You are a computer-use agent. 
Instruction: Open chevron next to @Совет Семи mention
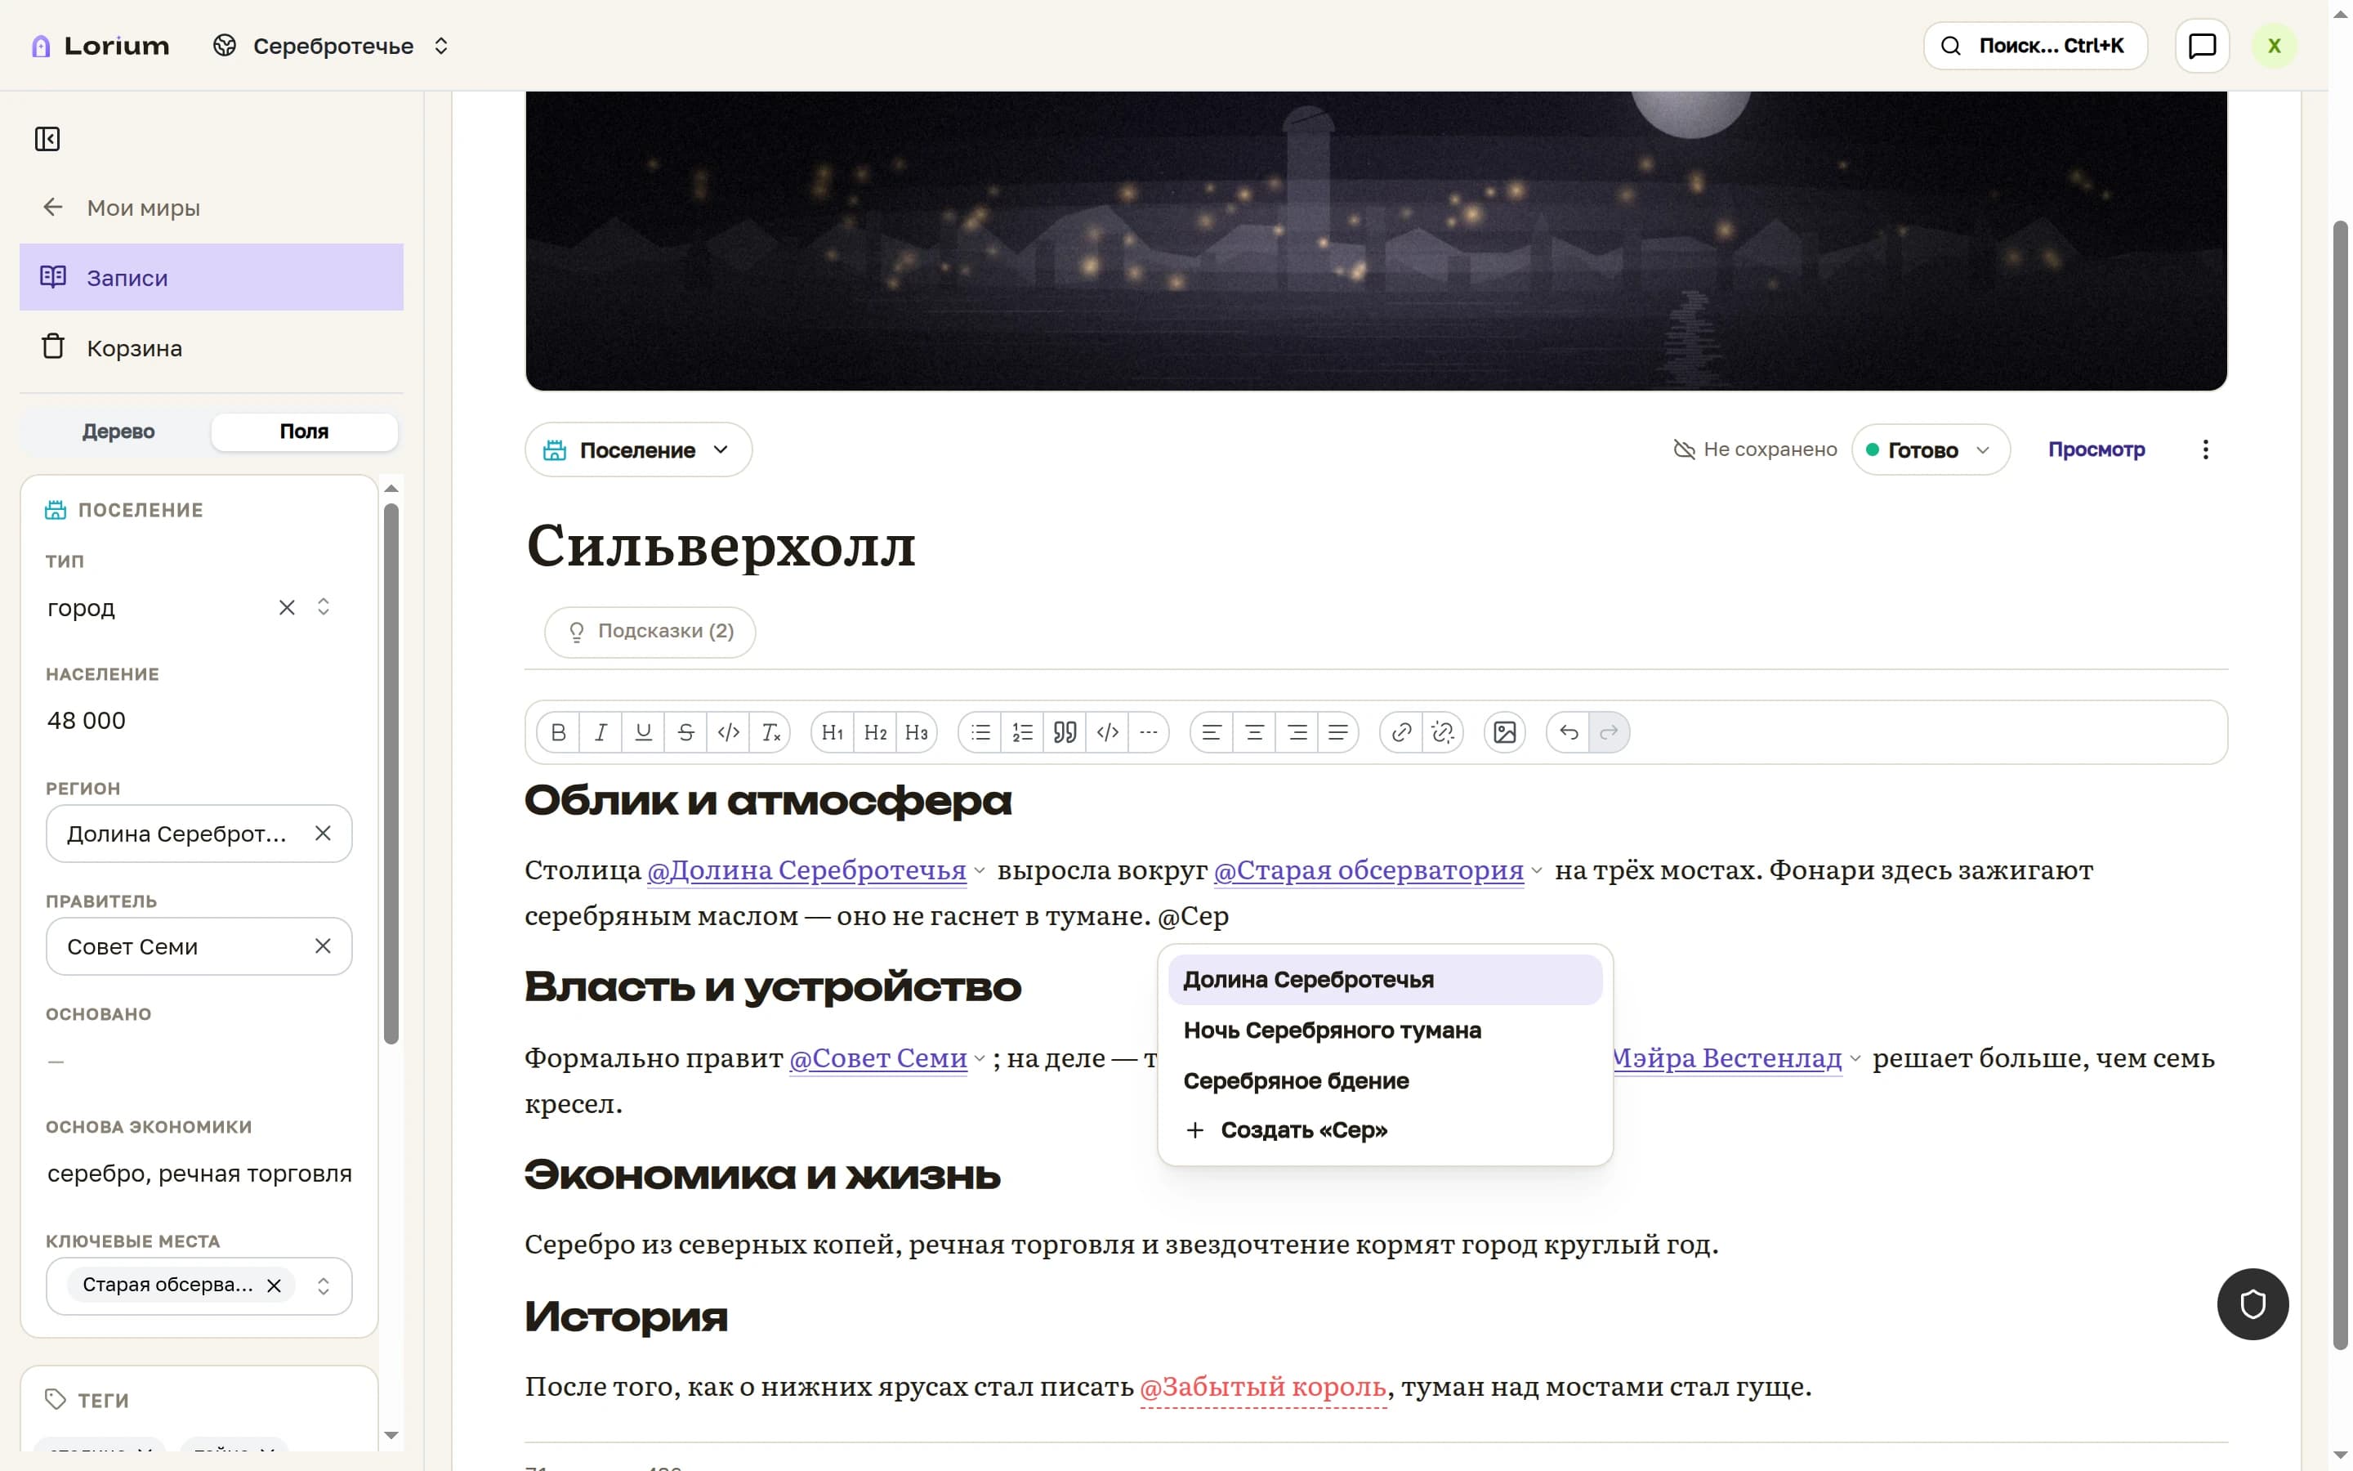point(980,1058)
